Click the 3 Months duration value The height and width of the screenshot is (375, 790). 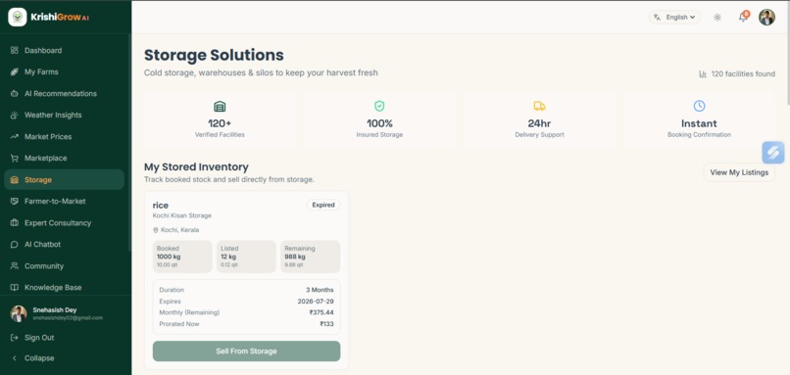[320, 290]
